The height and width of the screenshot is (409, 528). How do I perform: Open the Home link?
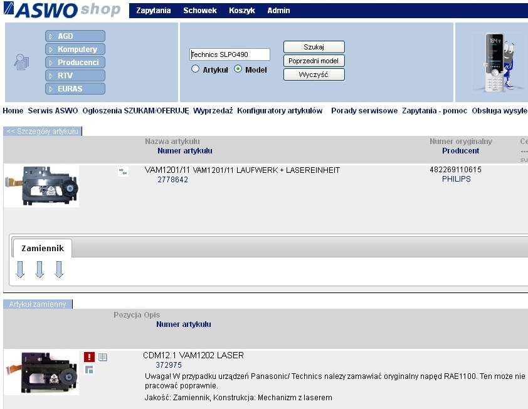point(13,111)
